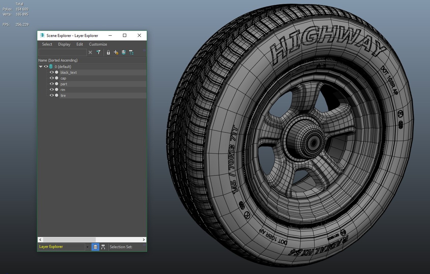Screen dimensions: 430x274
Task: Click the select children hierarchy icon
Action: pos(131,52)
